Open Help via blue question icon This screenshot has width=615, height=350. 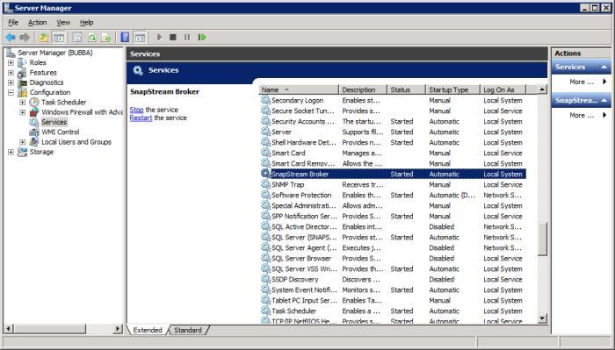[125, 38]
